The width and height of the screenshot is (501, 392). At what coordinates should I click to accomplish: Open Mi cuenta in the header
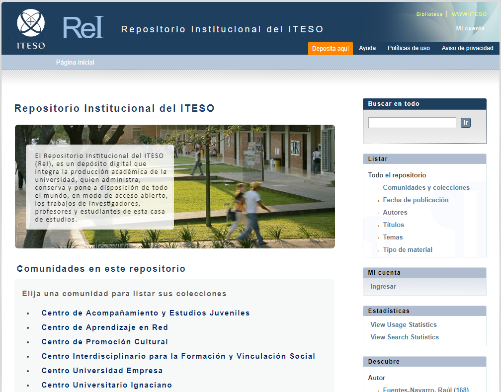(470, 28)
